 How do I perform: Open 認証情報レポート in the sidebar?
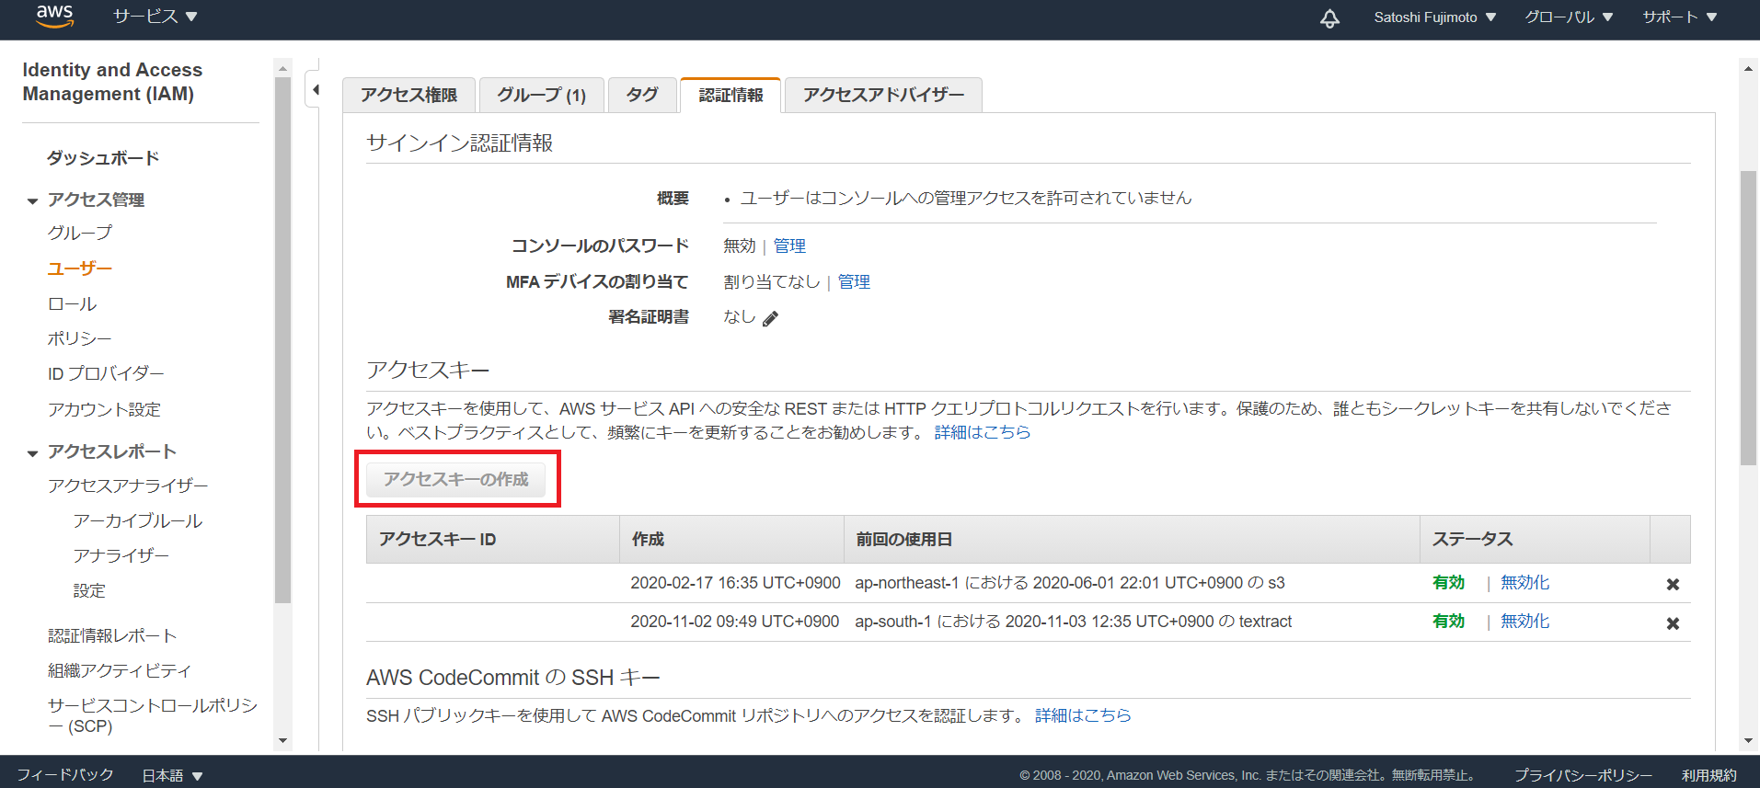[x=112, y=635]
